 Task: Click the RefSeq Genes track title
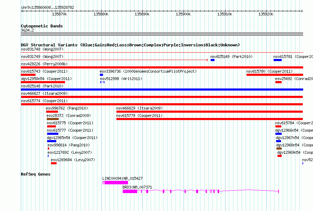coord(36,174)
